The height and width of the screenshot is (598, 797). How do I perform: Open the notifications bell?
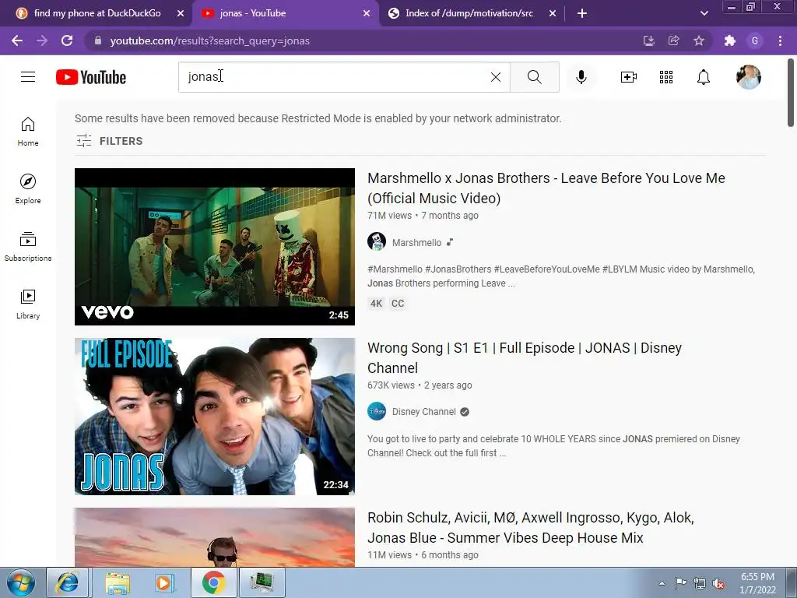click(x=704, y=77)
